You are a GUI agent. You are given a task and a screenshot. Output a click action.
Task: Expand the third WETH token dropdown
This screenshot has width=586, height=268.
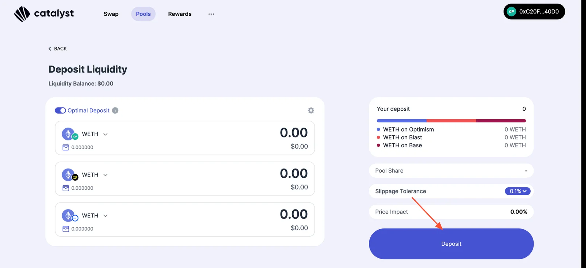105,216
